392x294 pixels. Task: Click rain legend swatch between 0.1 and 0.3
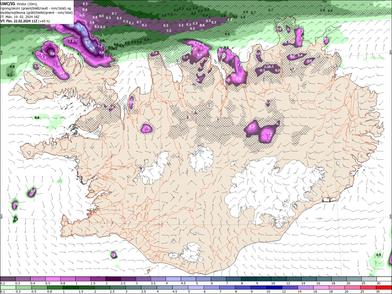[x=8, y=287]
